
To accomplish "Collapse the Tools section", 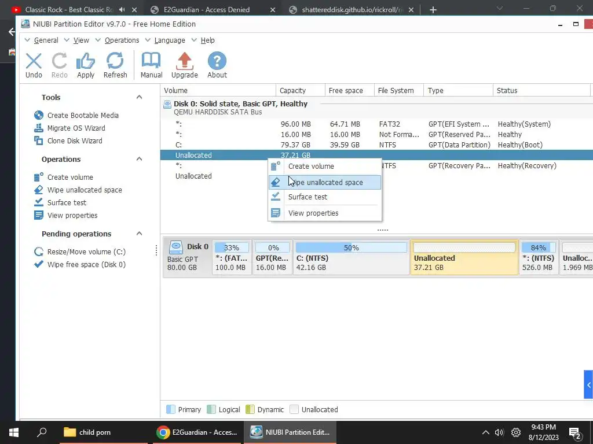I will (139, 97).
